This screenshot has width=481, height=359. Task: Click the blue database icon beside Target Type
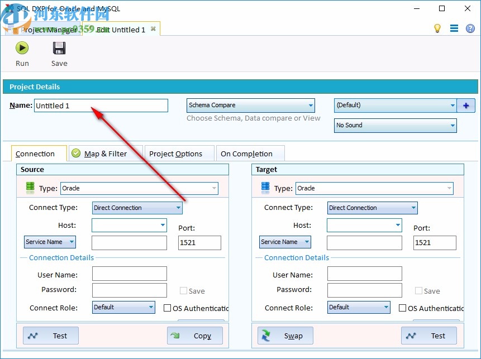[x=265, y=188]
